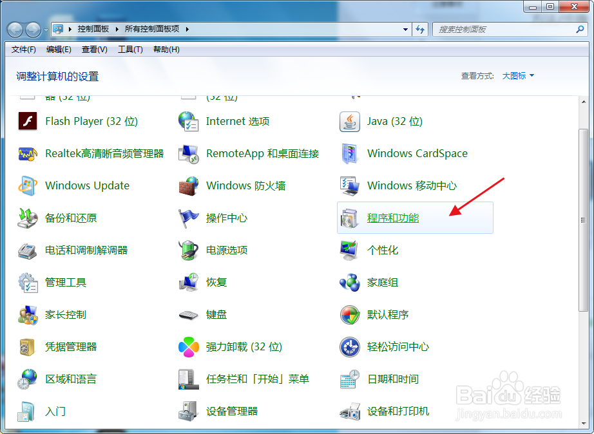
Task: Click the 所有控制面板项 breadcrumb segment
Action: 152,29
